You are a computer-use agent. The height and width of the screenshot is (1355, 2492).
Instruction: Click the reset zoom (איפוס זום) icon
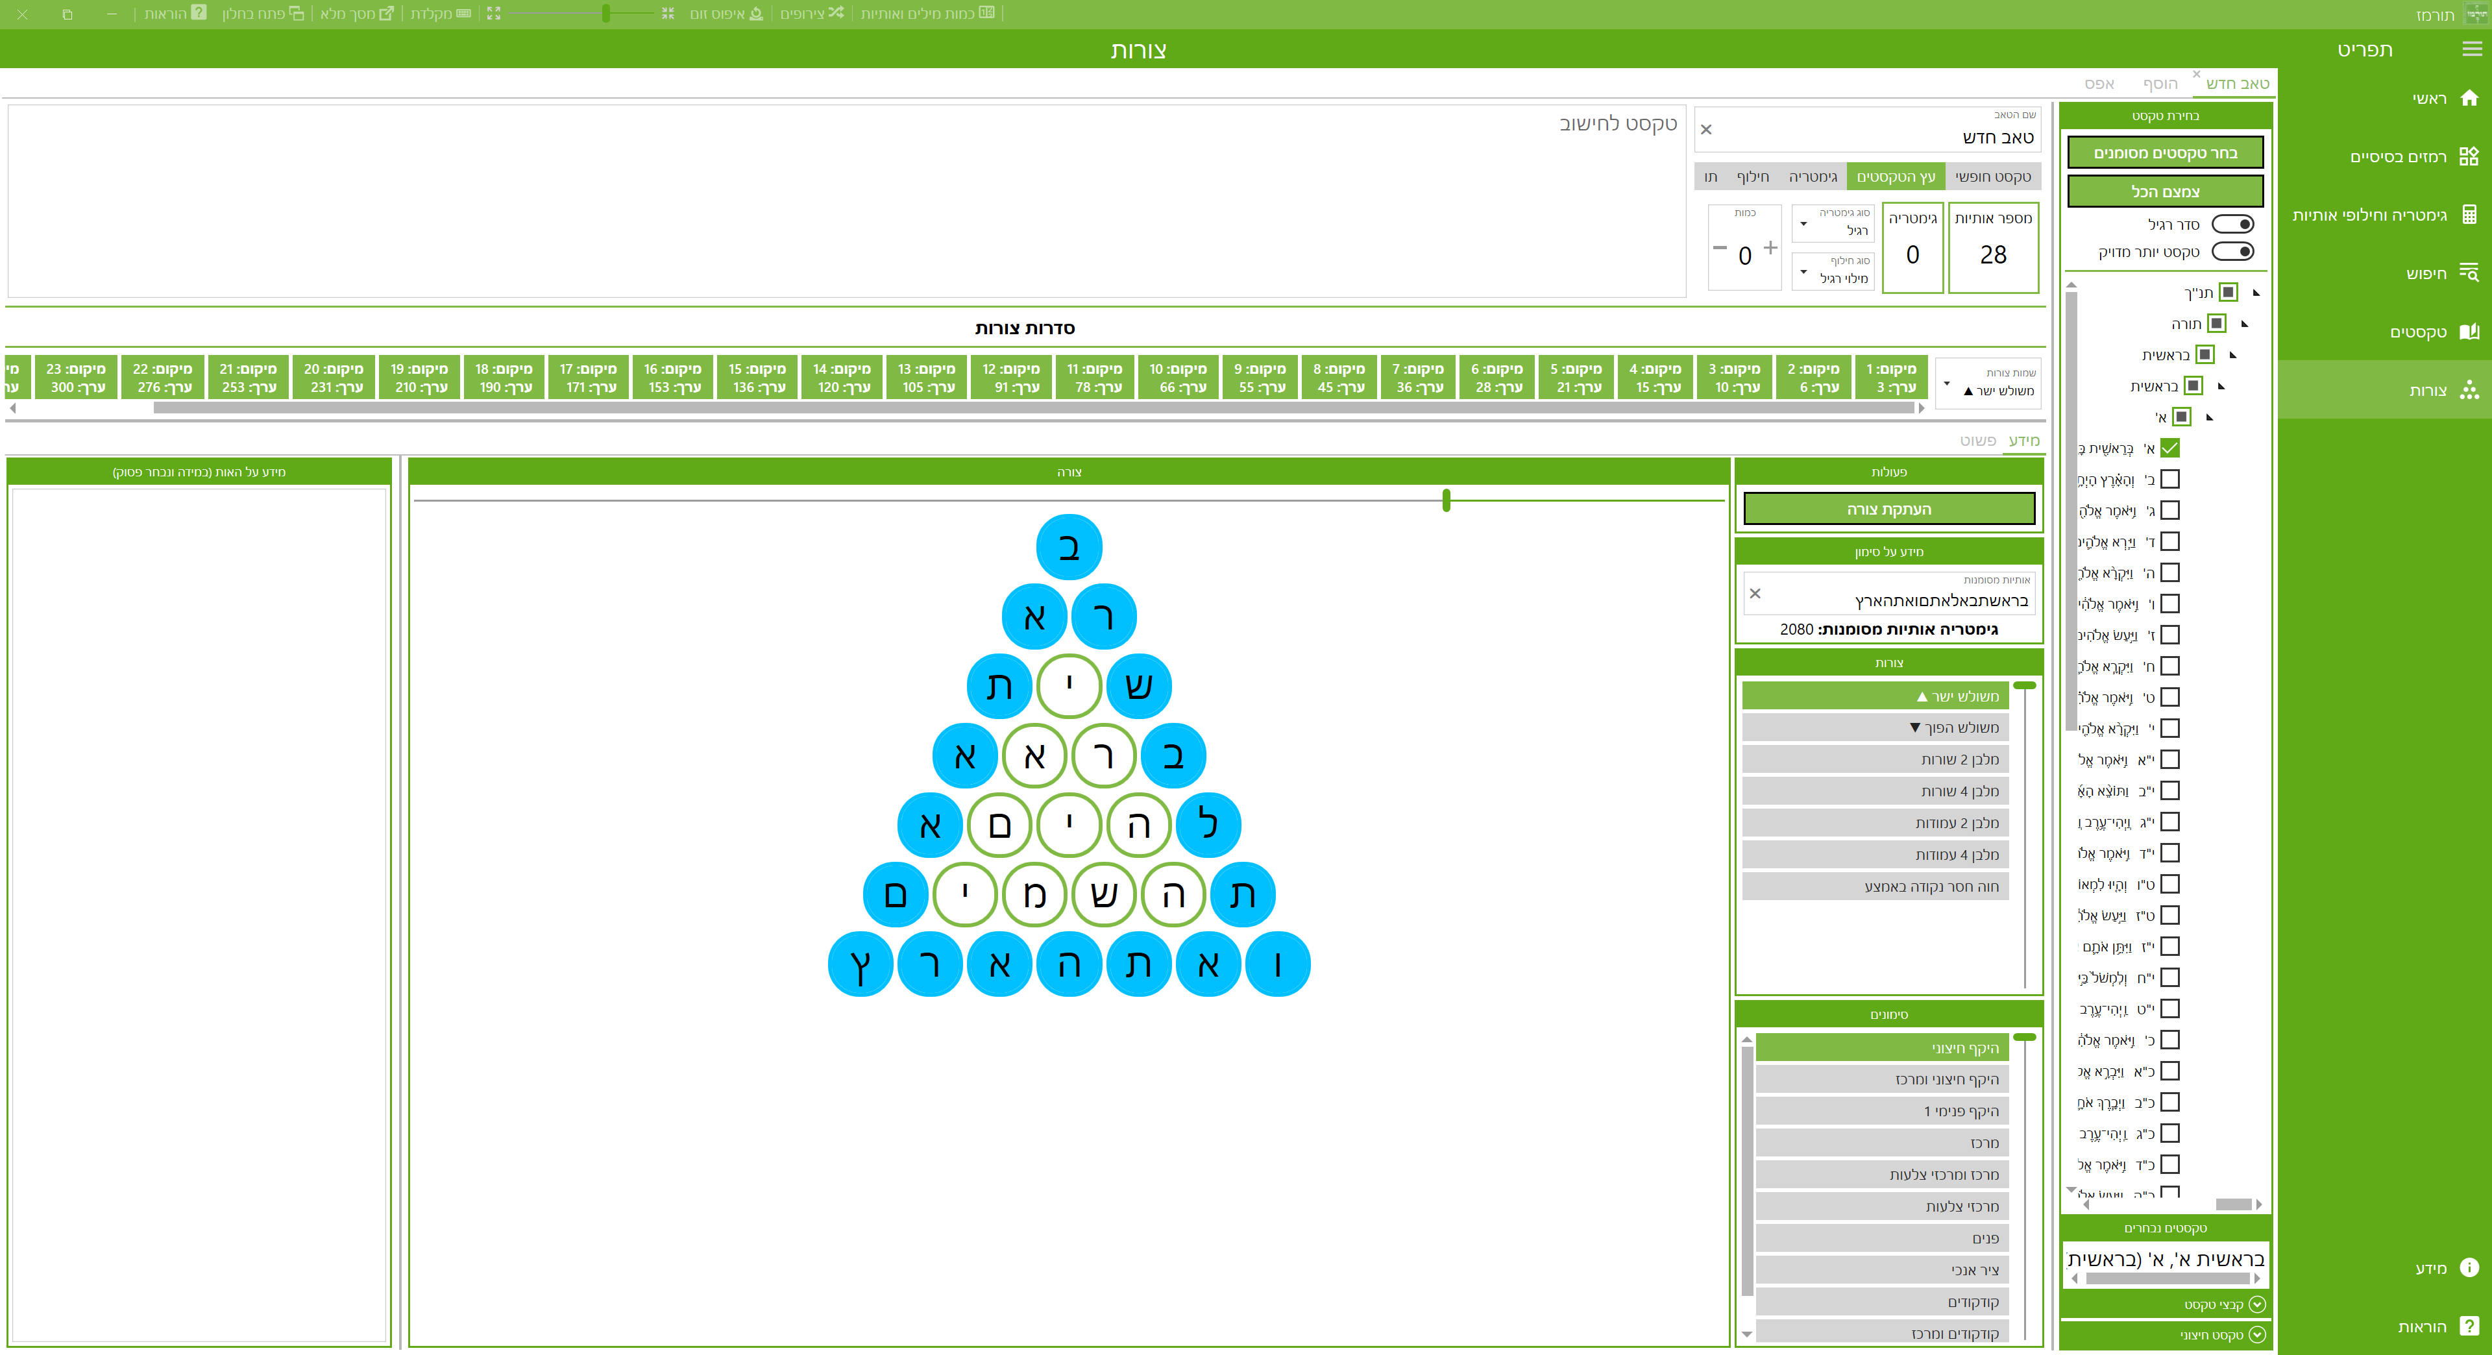click(755, 14)
